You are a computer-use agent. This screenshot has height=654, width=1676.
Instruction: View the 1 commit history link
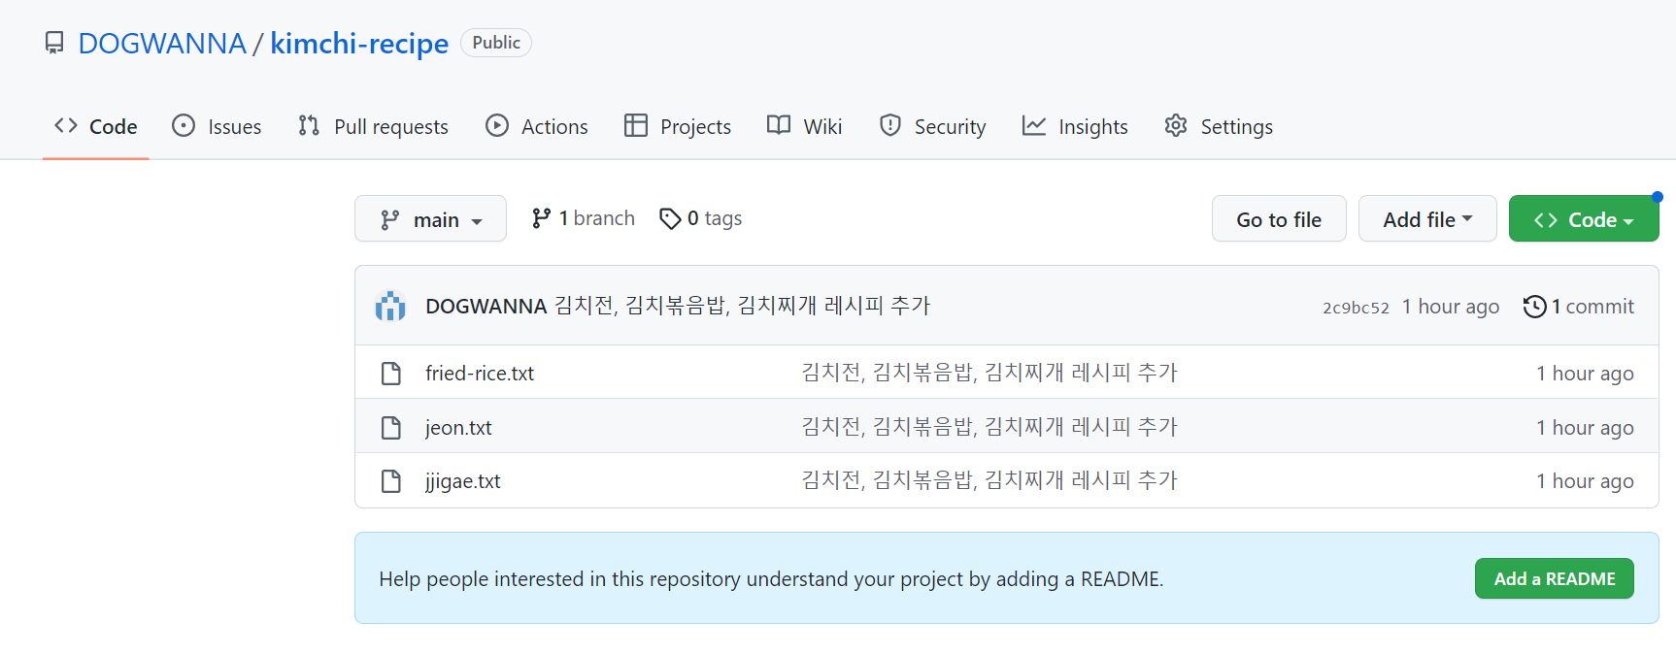1579,307
